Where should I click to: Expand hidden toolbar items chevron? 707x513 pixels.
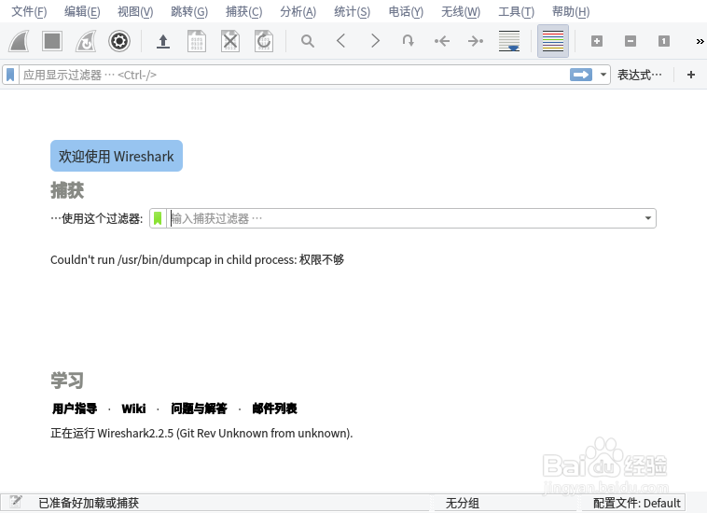tap(700, 41)
